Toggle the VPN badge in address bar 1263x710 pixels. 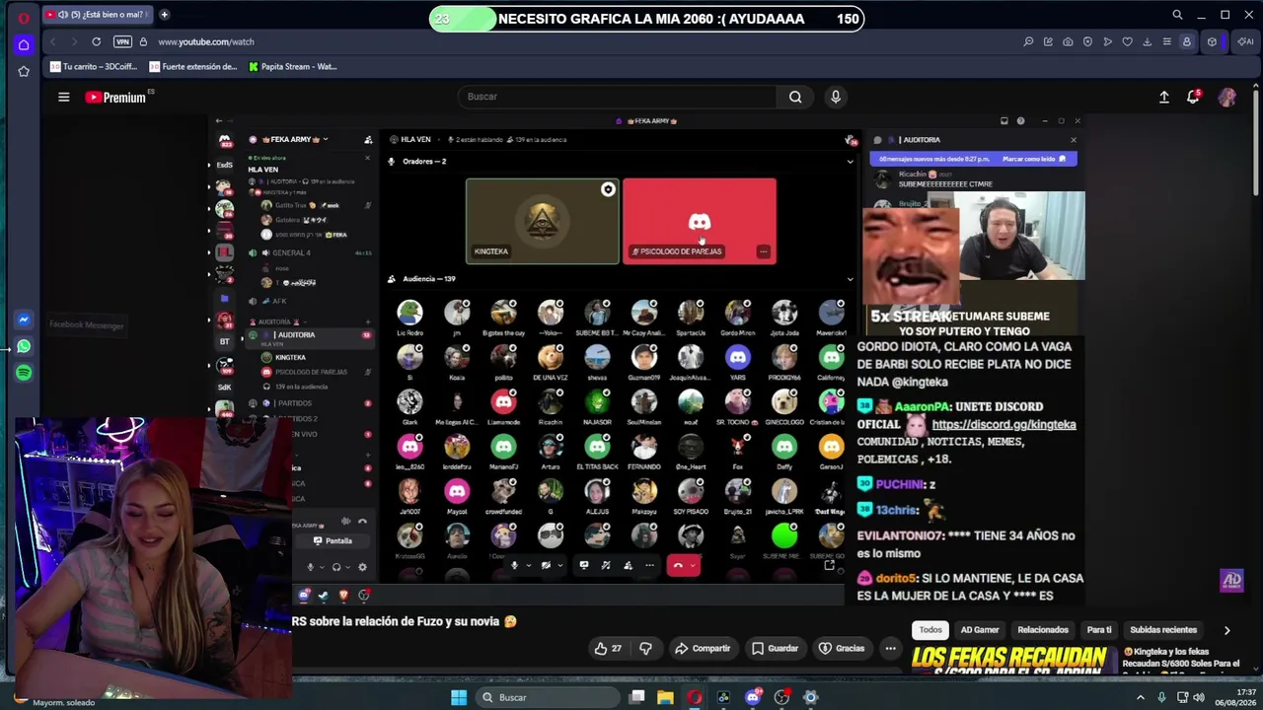click(122, 41)
